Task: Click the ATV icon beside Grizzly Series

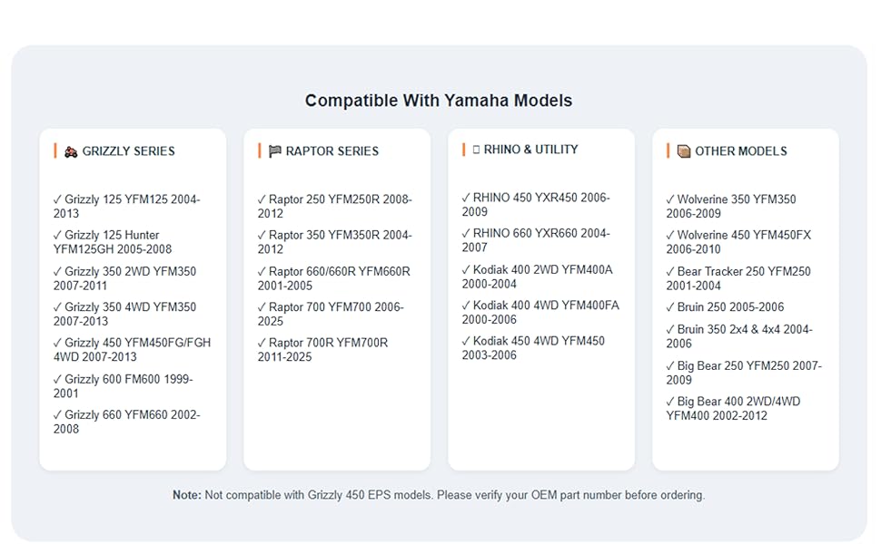Action: [71, 151]
